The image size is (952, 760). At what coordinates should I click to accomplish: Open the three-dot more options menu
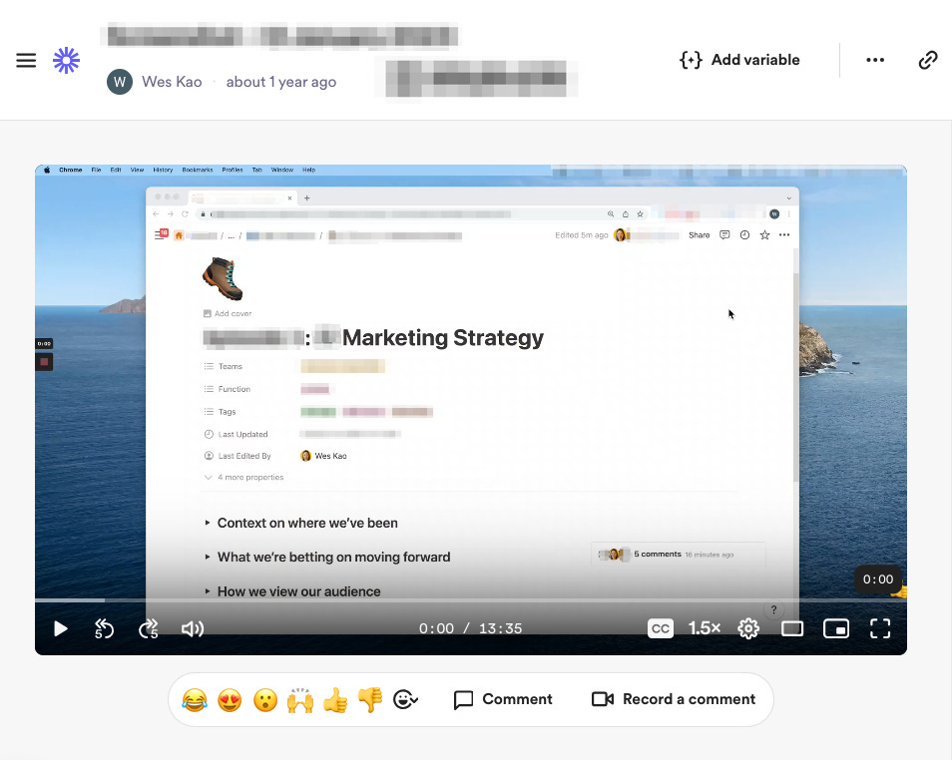click(x=875, y=60)
